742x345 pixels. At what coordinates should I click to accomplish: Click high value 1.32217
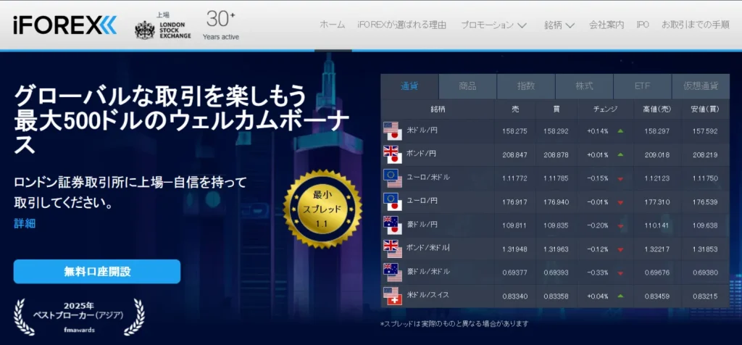click(x=656, y=250)
